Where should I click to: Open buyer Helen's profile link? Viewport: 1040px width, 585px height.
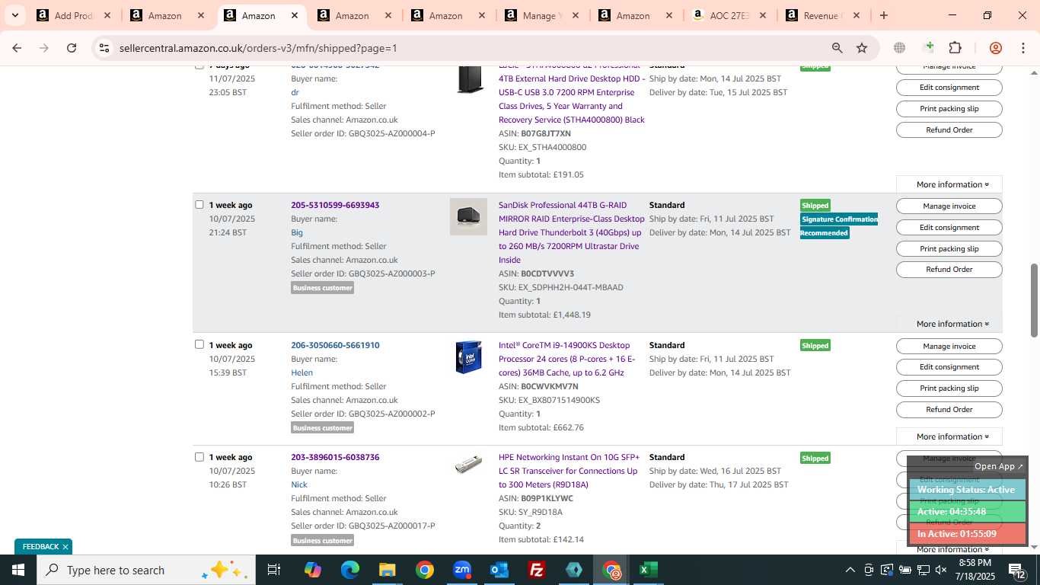301,372
